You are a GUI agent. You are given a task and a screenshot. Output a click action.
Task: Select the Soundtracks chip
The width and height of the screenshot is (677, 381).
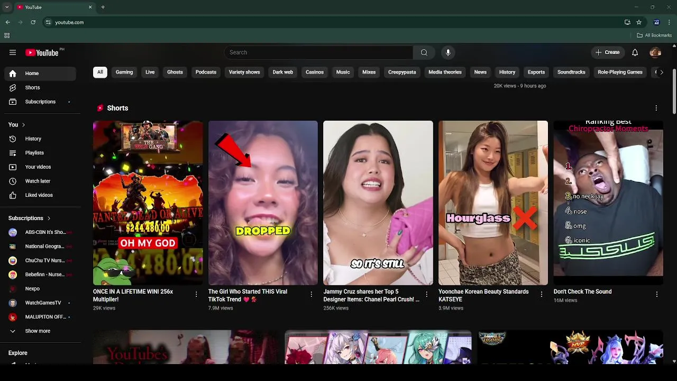(571, 72)
